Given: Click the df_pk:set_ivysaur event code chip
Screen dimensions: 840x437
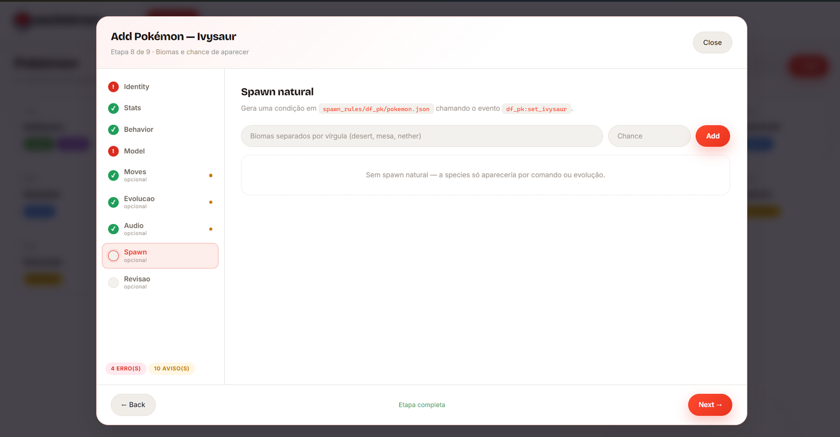Looking at the screenshot, I should [537, 109].
